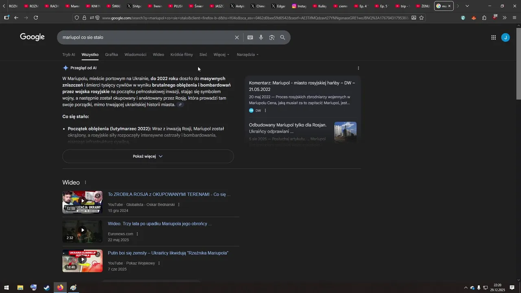Open Windows Start menu
Screen dimensions: 521x293
coord(7,288)
